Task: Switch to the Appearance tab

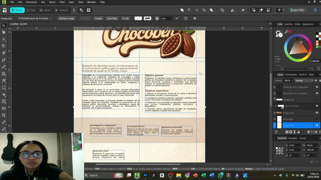Action: click(x=307, y=24)
